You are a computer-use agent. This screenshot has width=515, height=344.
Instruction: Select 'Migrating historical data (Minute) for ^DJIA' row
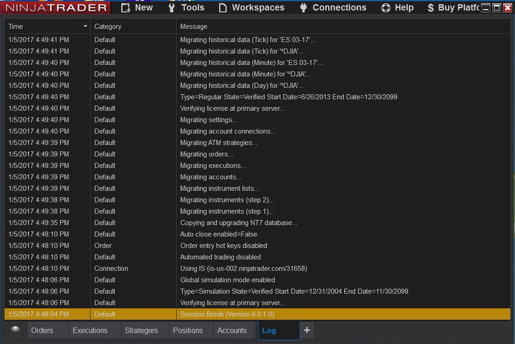(x=257, y=74)
